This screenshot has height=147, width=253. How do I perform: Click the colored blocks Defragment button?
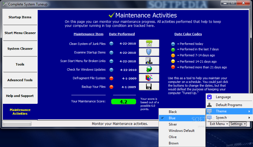coord(149,78)
